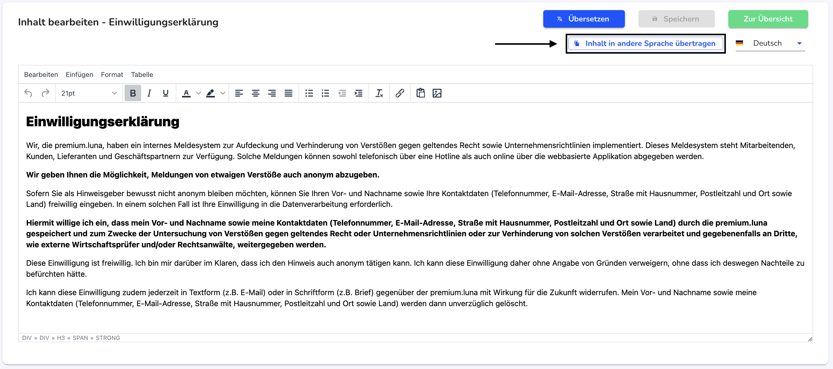Click bold line 'Wir geben Ihnen die Möglichkeit'

coord(203,175)
